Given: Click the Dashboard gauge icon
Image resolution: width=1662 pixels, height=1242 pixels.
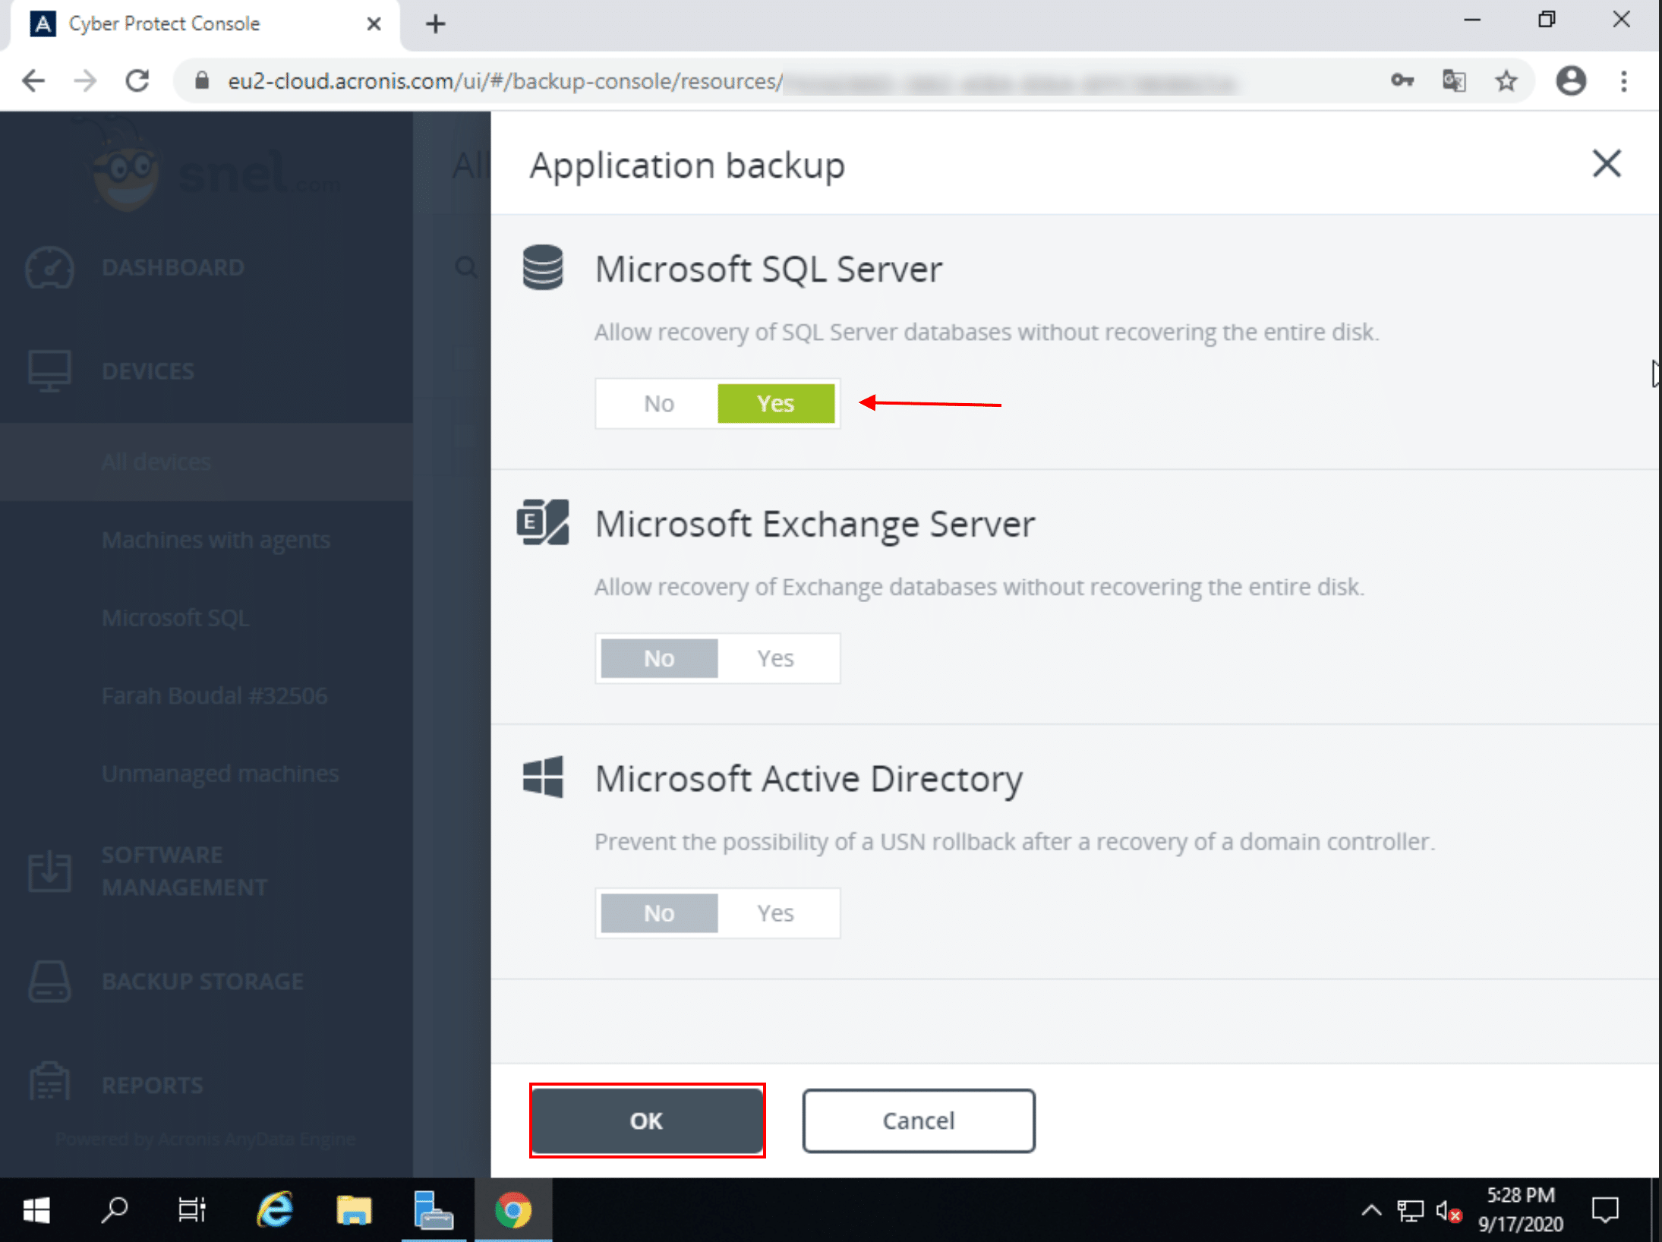Looking at the screenshot, I should click(x=49, y=267).
